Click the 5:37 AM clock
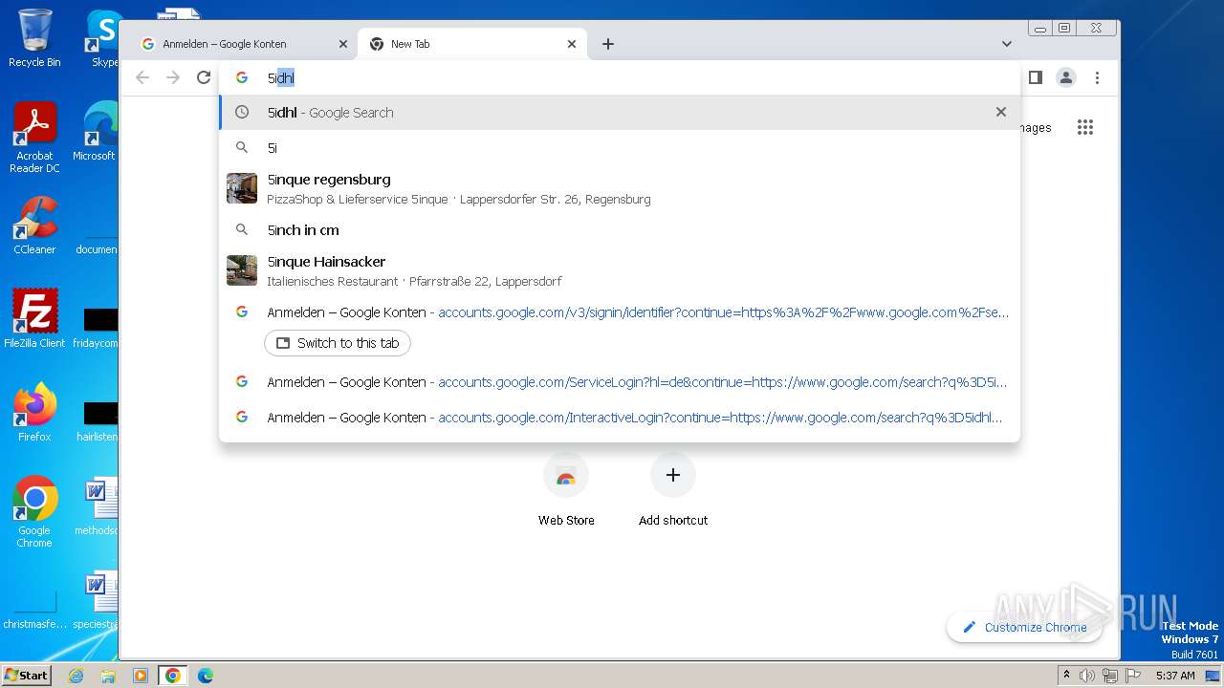This screenshot has height=688, width=1224. point(1175,676)
